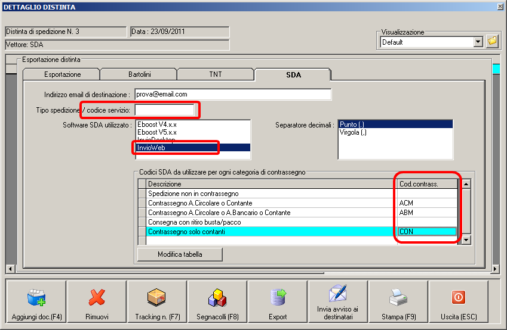Click the destination email address field

click(x=232, y=94)
